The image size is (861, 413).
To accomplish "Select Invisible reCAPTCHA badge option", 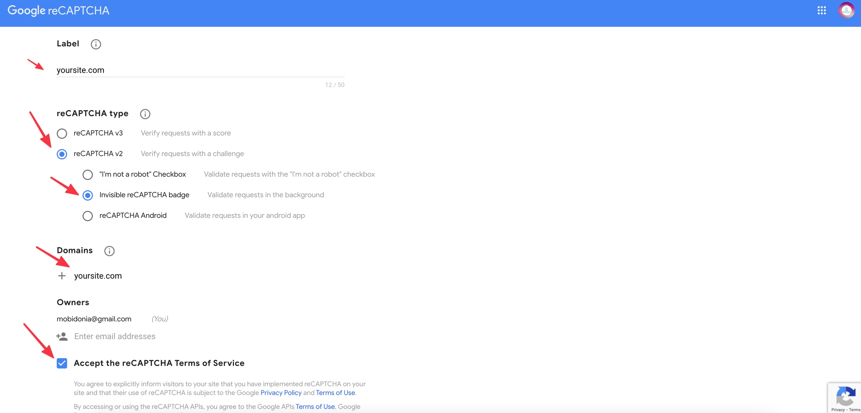I will click(x=87, y=195).
